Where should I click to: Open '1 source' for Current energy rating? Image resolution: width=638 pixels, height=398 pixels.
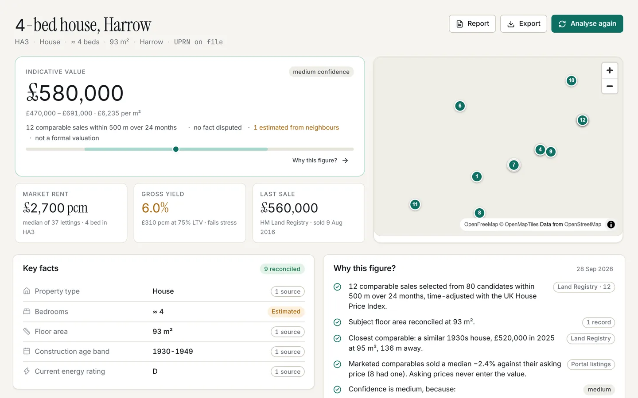coord(288,371)
